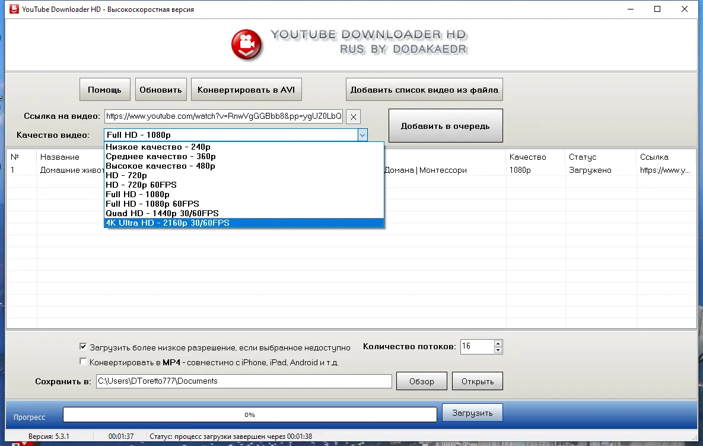Screen dimensions: 703x446
Task: Increase thread count with up arrow
Action: point(498,344)
